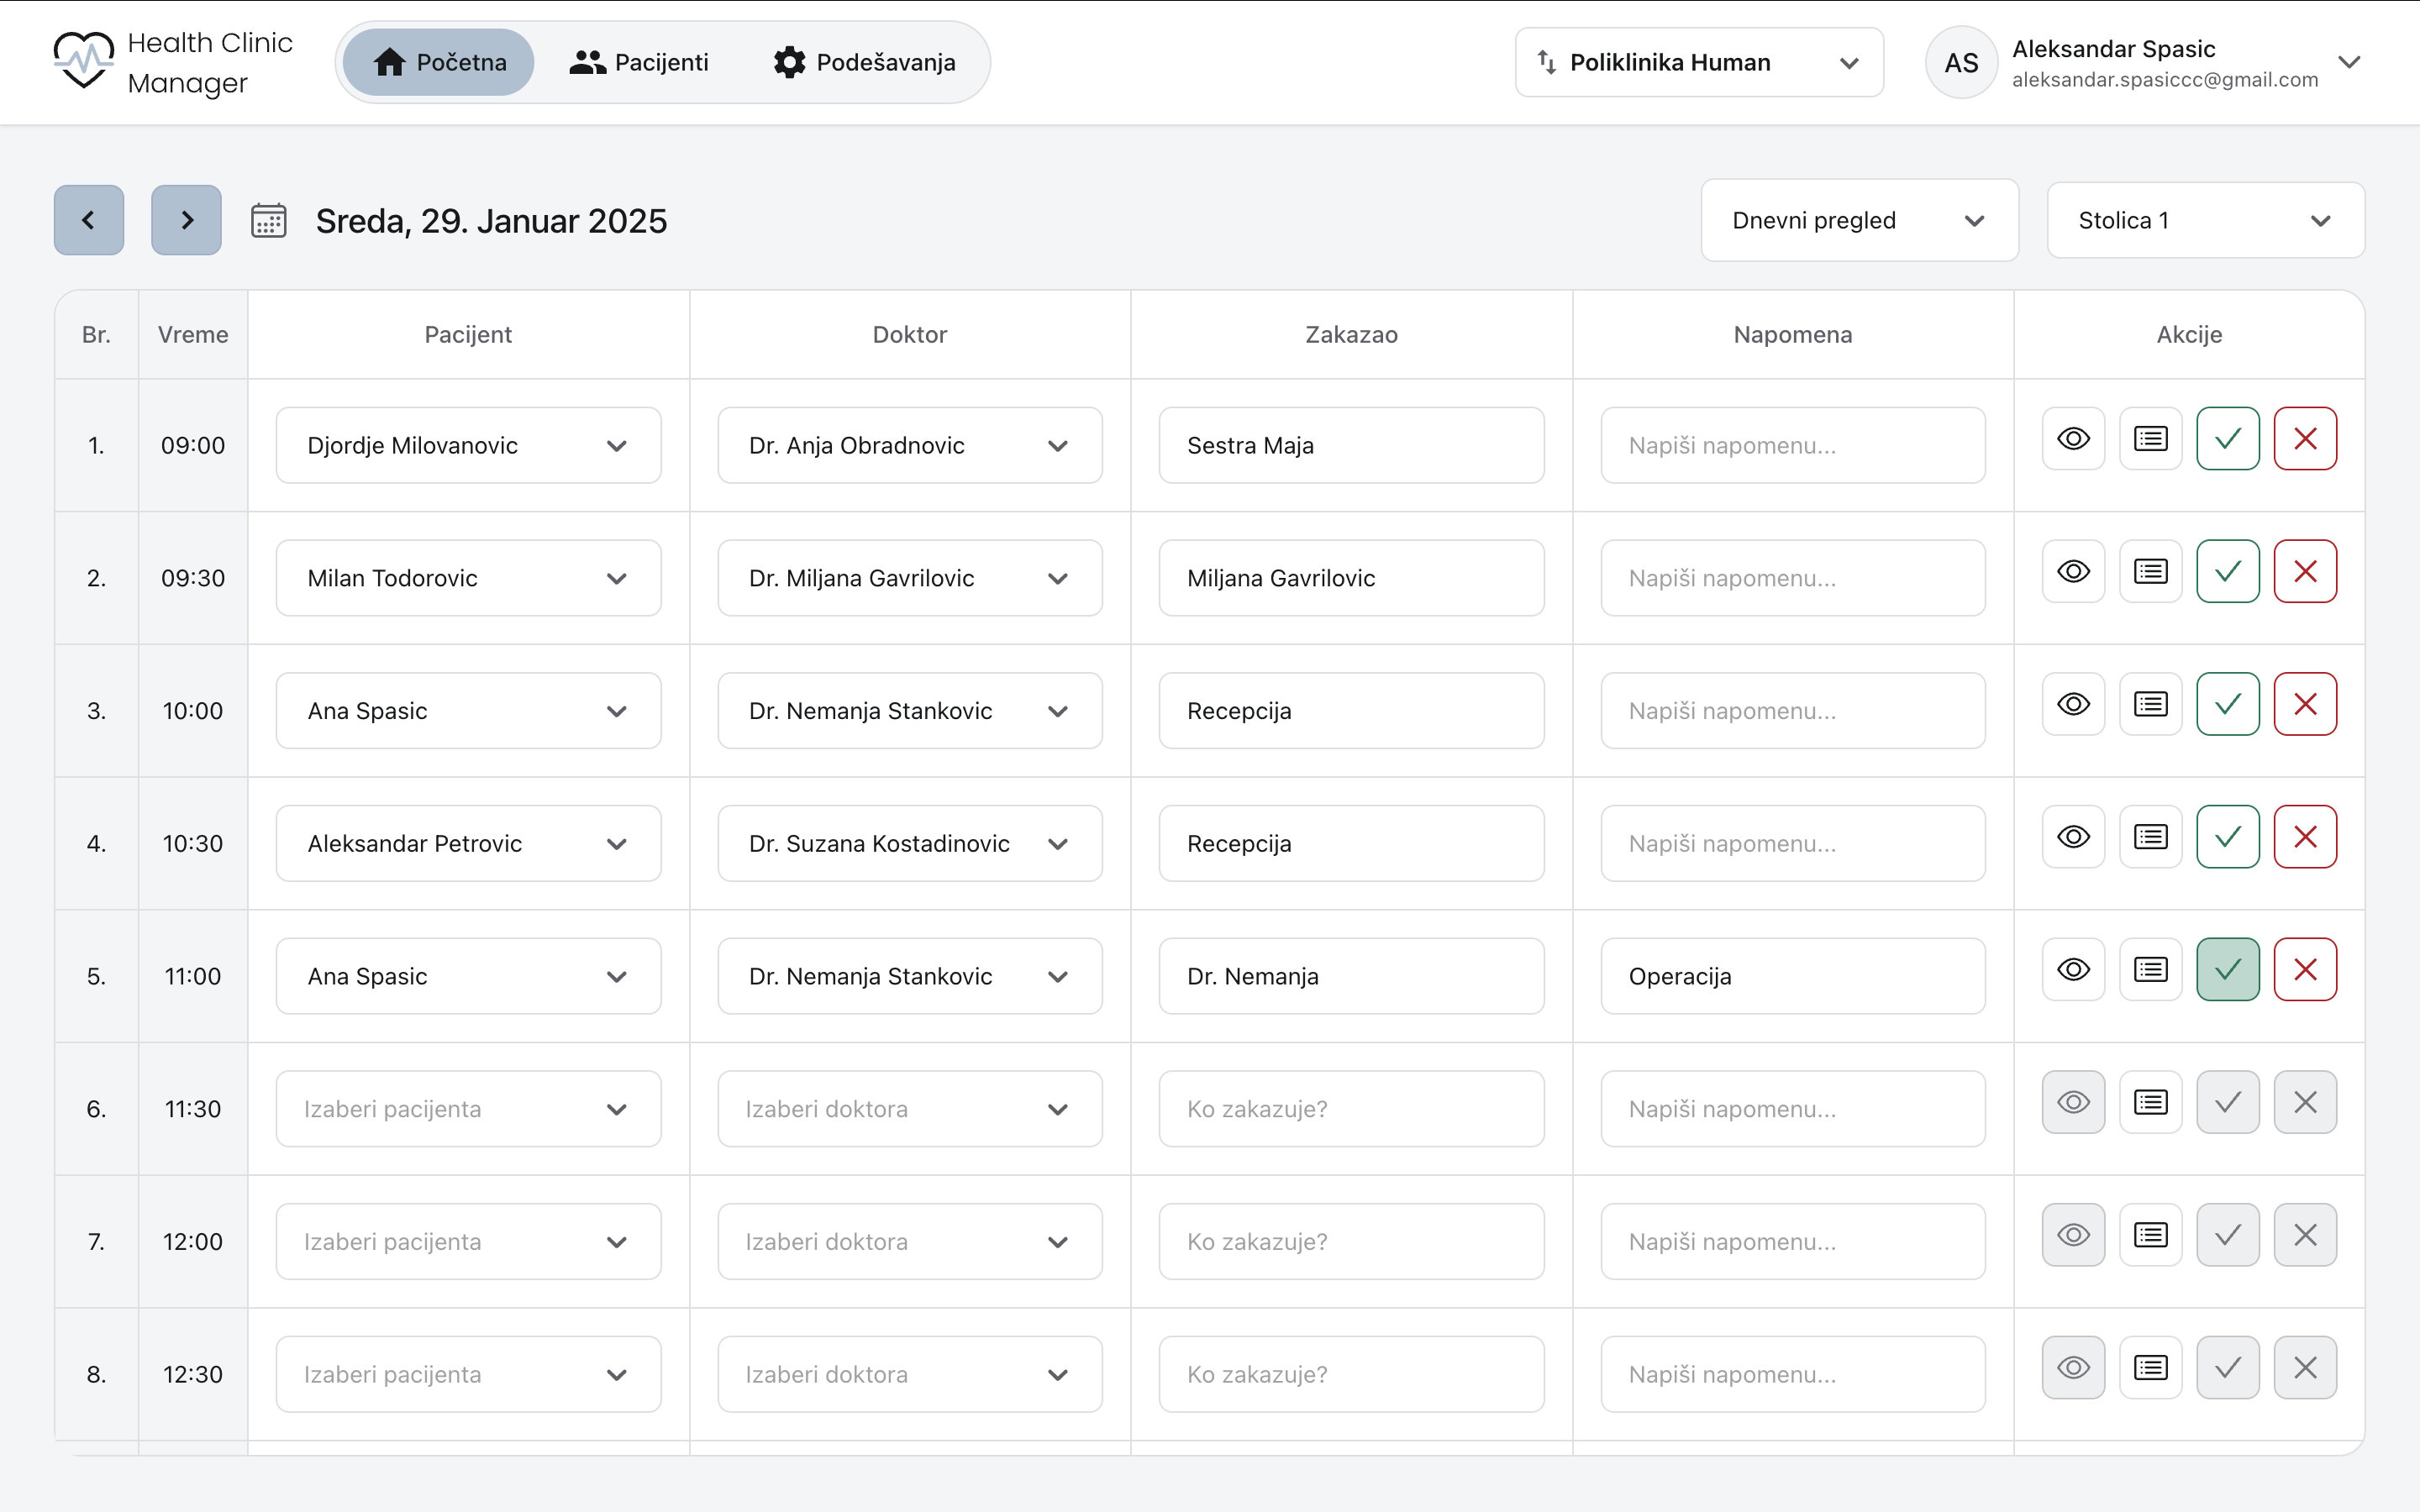Open notes icon for Milan Todorovic's row
This screenshot has height=1512, width=2420.
2151,571
